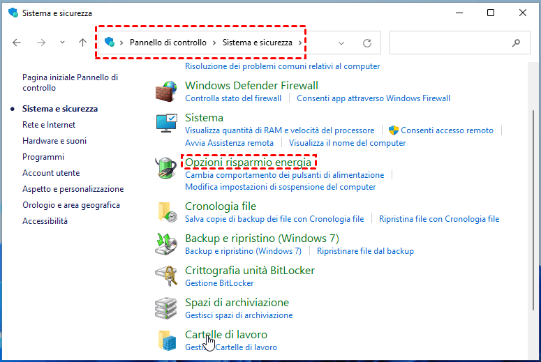The width and height of the screenshot is (541, 362).
Task: Click the Cartelle di lavoro folder icon
Action: click(x=168, y=340)
